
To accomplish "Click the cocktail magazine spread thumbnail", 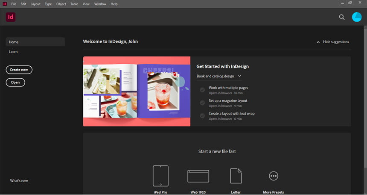I will coord(137,91).
